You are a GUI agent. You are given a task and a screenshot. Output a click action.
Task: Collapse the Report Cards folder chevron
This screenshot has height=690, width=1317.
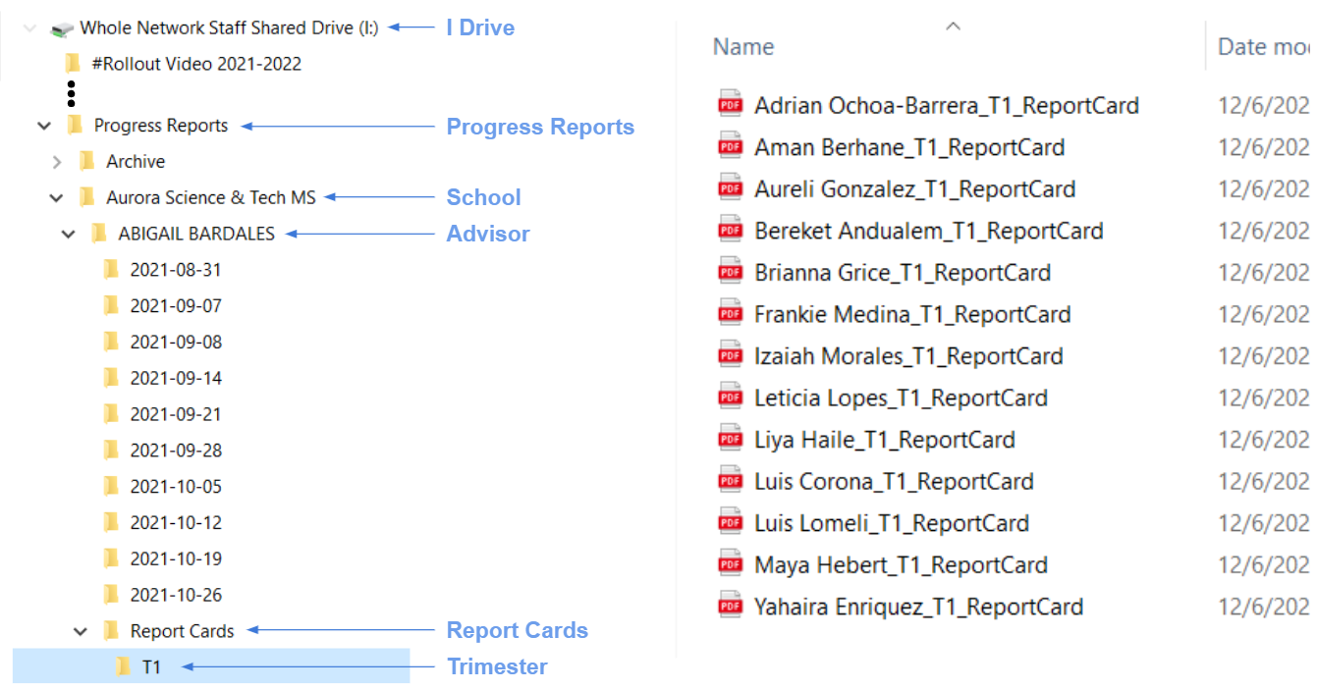[x=82, y=631]
